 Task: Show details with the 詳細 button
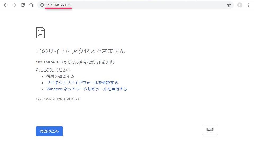click(210, 130)
